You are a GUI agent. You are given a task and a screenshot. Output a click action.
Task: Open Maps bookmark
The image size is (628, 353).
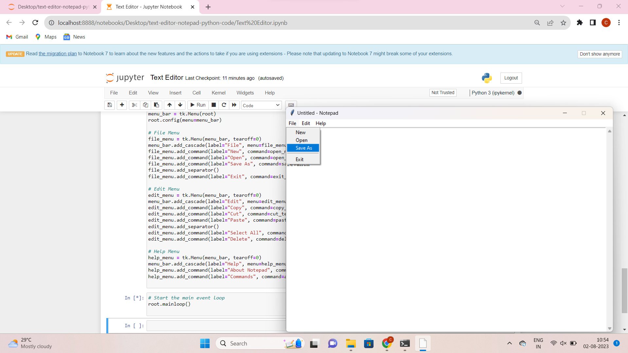pyautogui.click(x=46, y=37)
